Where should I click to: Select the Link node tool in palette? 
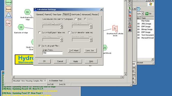point(8,23)
